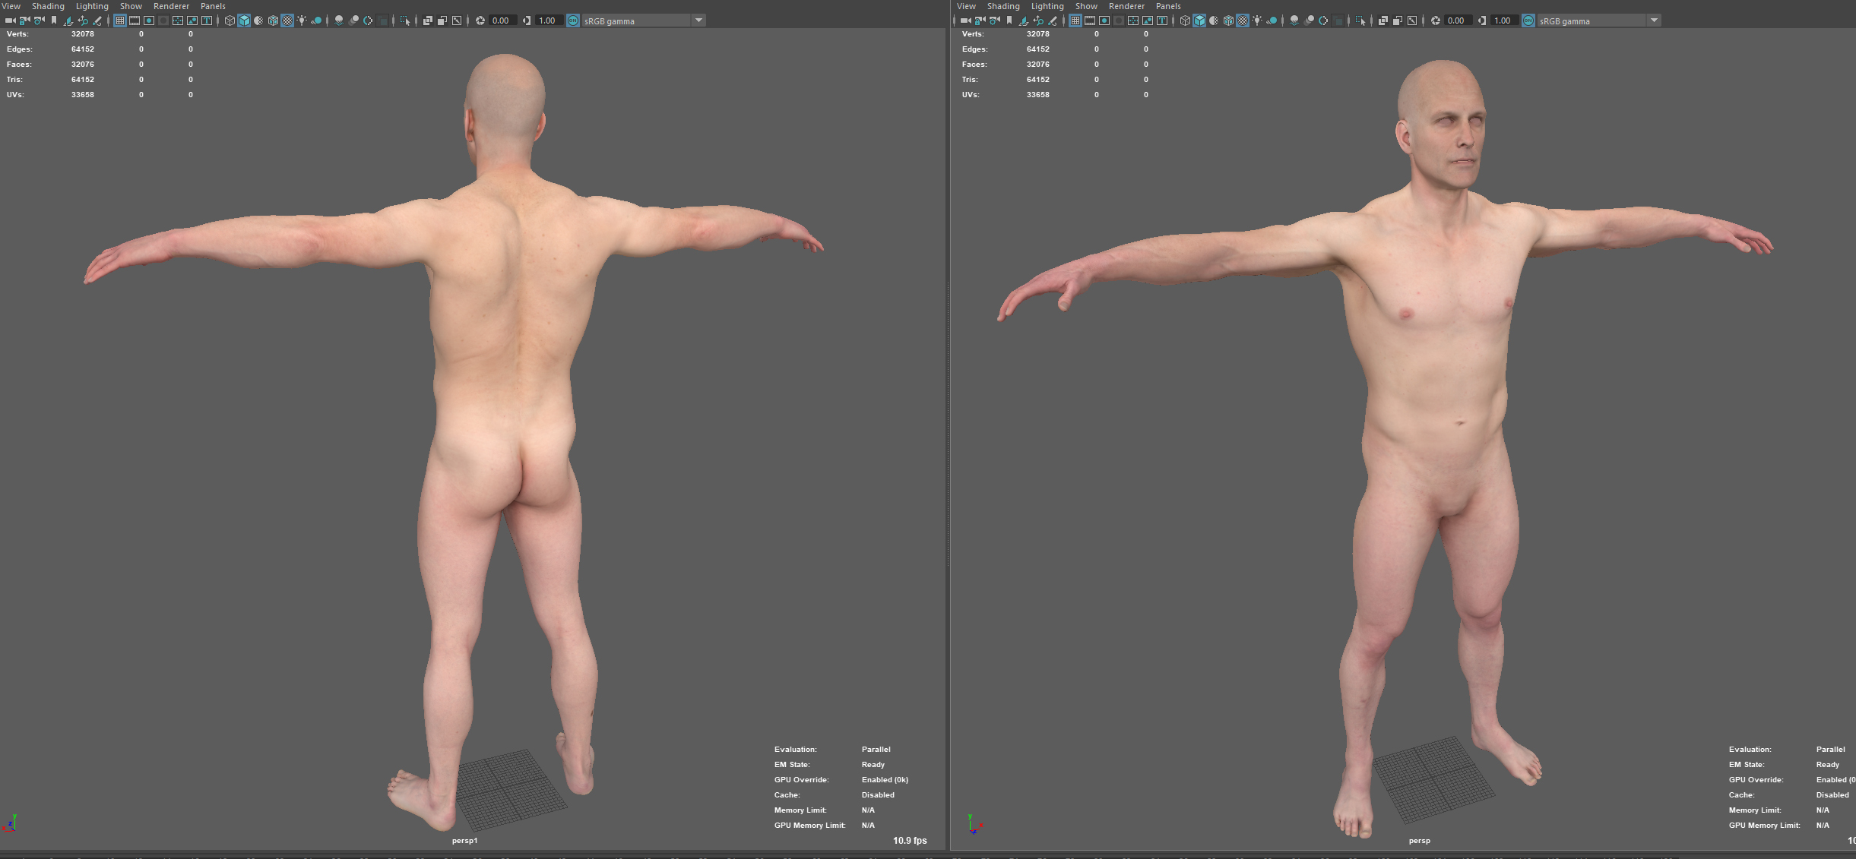Open the Panels menu in left viewport
Viewport: 1856px width, 859px height.
pyautogui.click(x=213, y=6)
